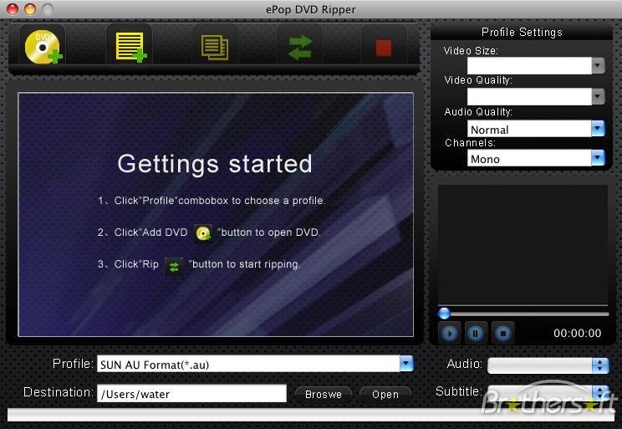Play the preview video
This screenshot has width=622, height=429.
(x=450, y=334)
